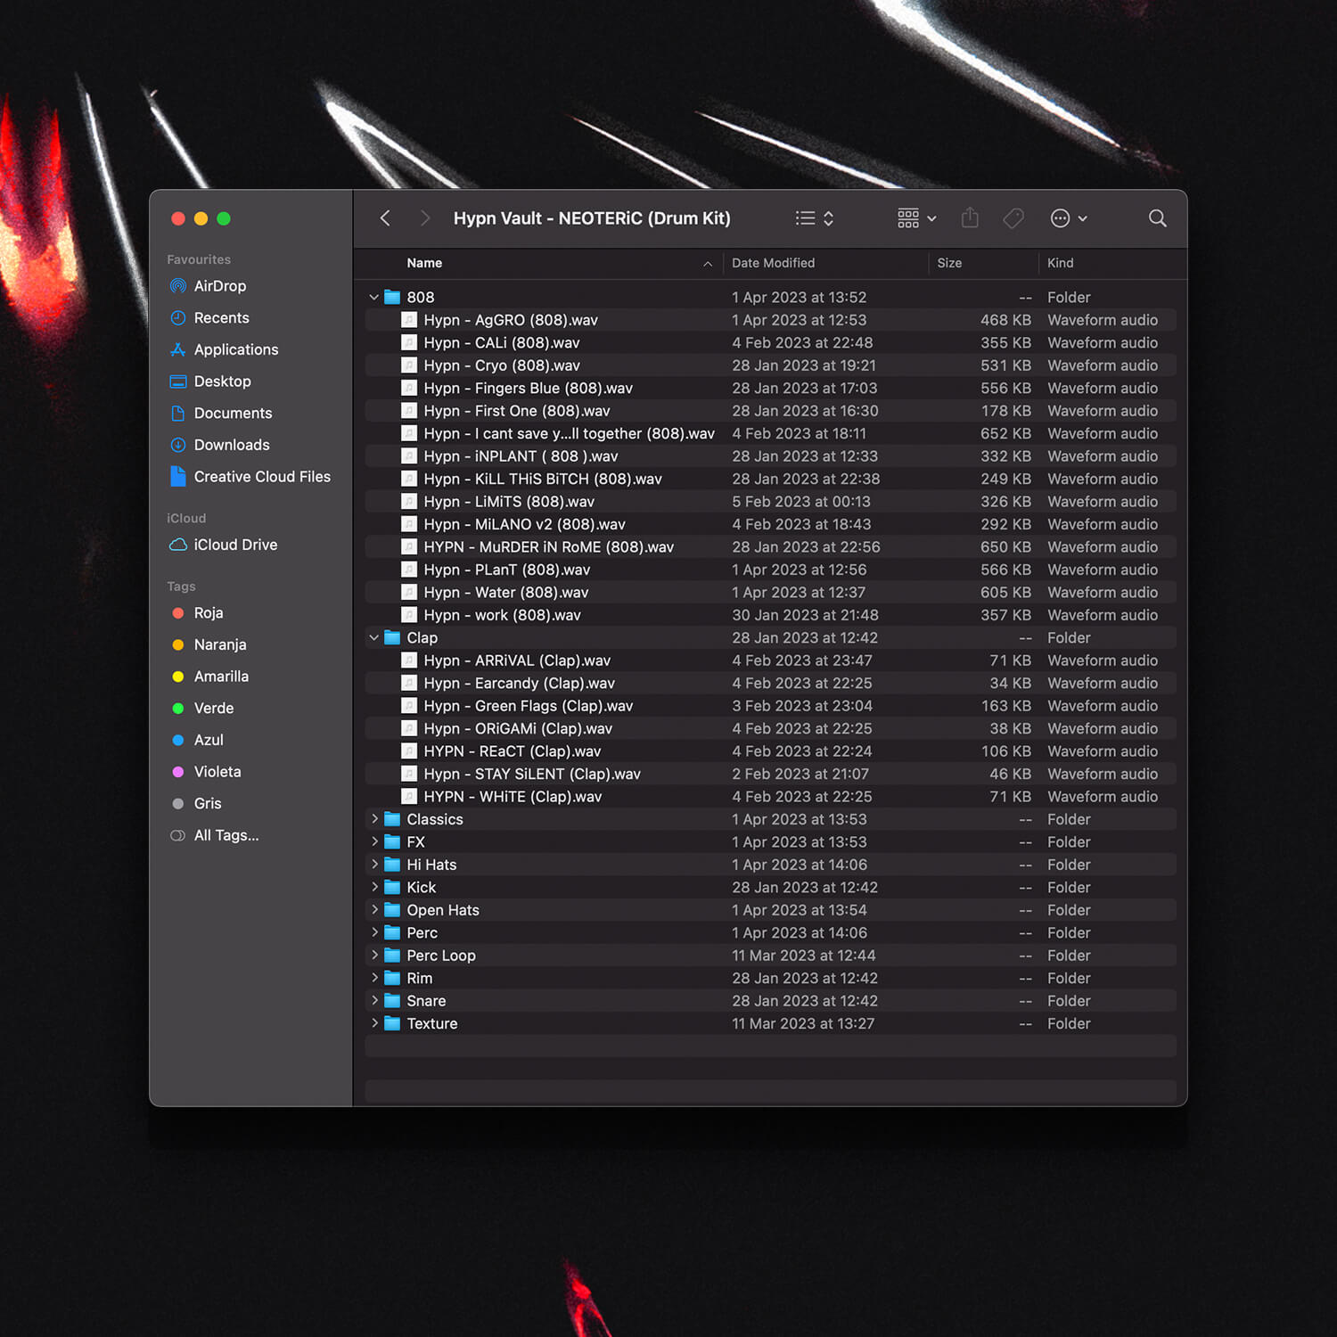
Task: Open All Tags… in sidebar
Action: 226,835
